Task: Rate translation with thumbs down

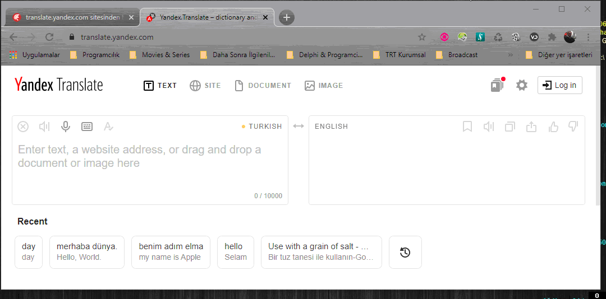Action: 573,126
